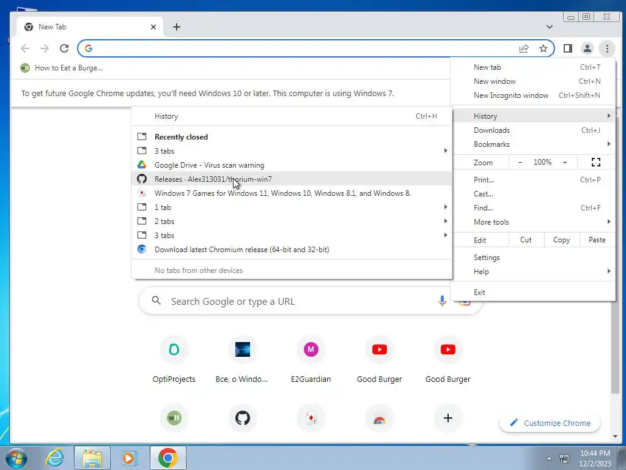The image size is (626, 470).
Task: Open tab search chevron in title bar
Action: pos(550,27)
